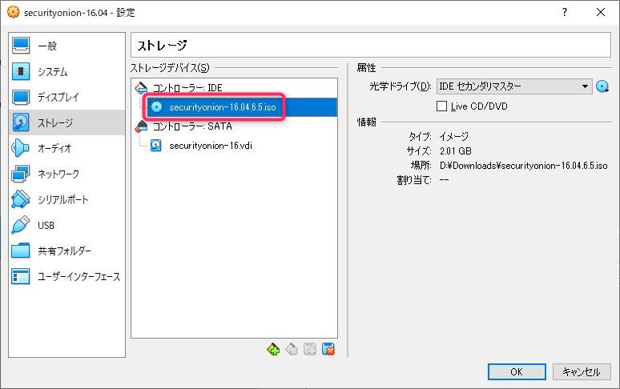Open the オーディオ settings category
620x389 pixels.
(x=66, y=149)
